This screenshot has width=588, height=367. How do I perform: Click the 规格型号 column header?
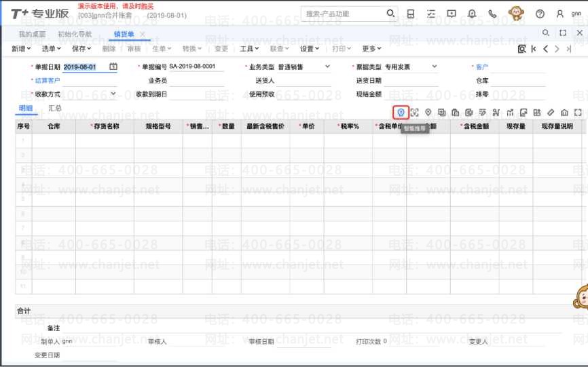coord(158,126)
